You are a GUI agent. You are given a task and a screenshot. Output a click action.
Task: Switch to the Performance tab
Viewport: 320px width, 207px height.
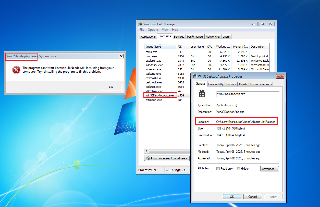click(195, 37)
